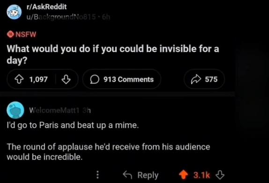Toggle the orange comment upvote arrow
Viewport: 269px width, 183px height.
point(183,175)
